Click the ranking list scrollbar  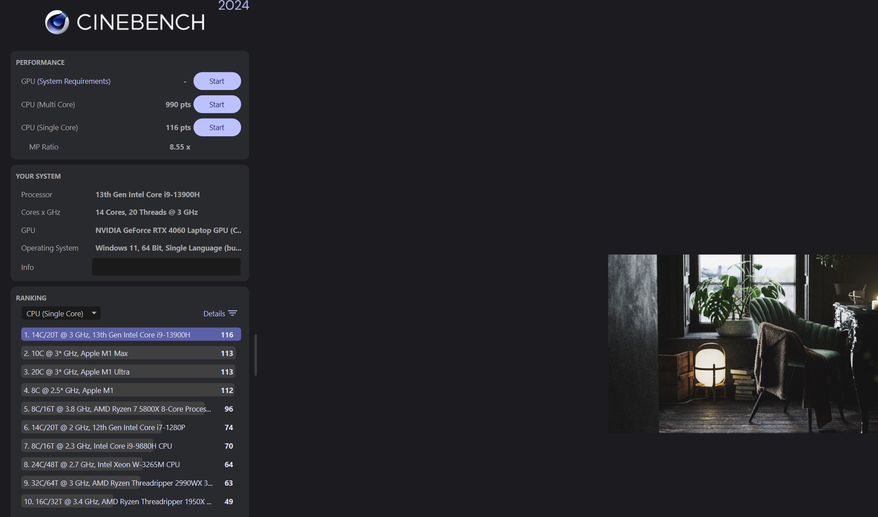point(255,355)
